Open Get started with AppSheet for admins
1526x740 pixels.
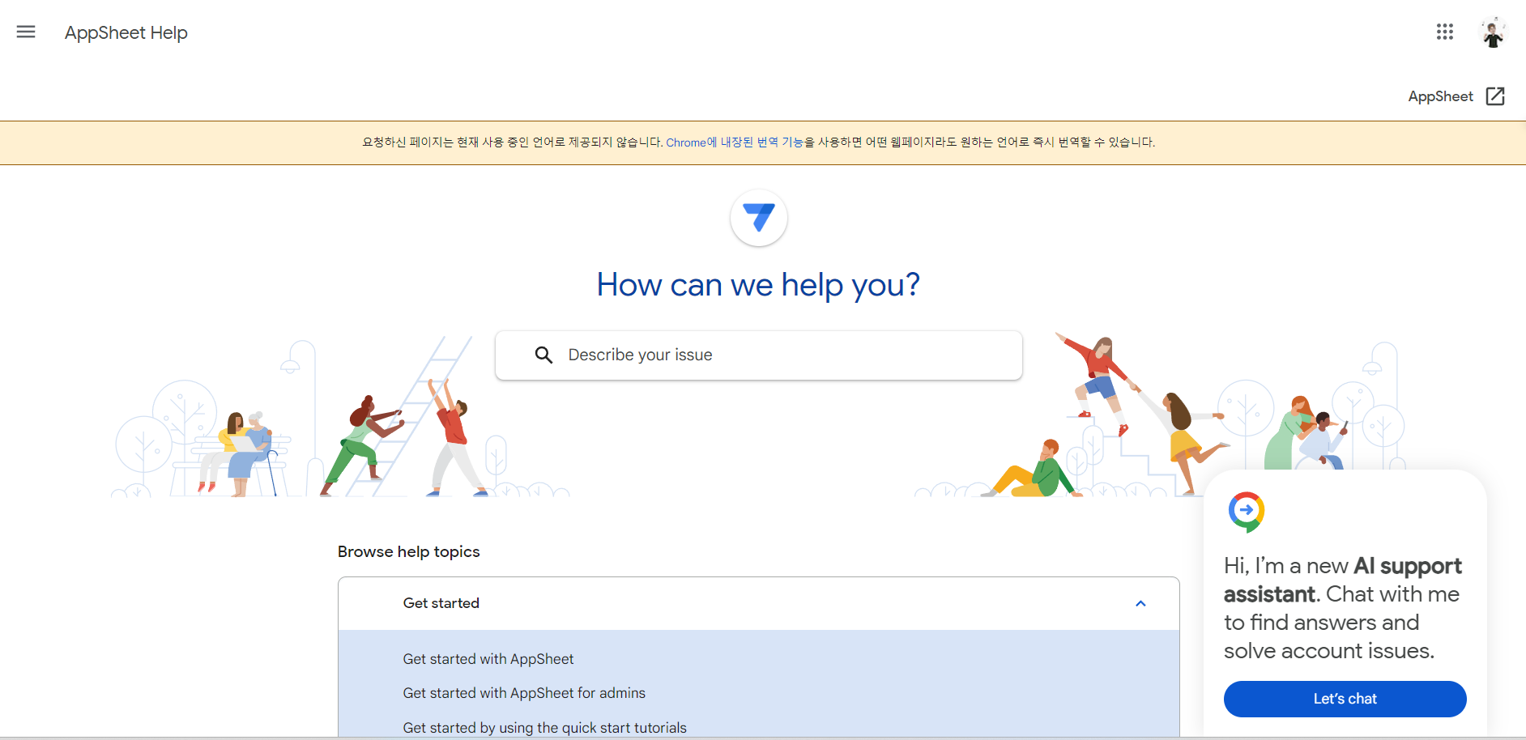(x=524, y=693)
